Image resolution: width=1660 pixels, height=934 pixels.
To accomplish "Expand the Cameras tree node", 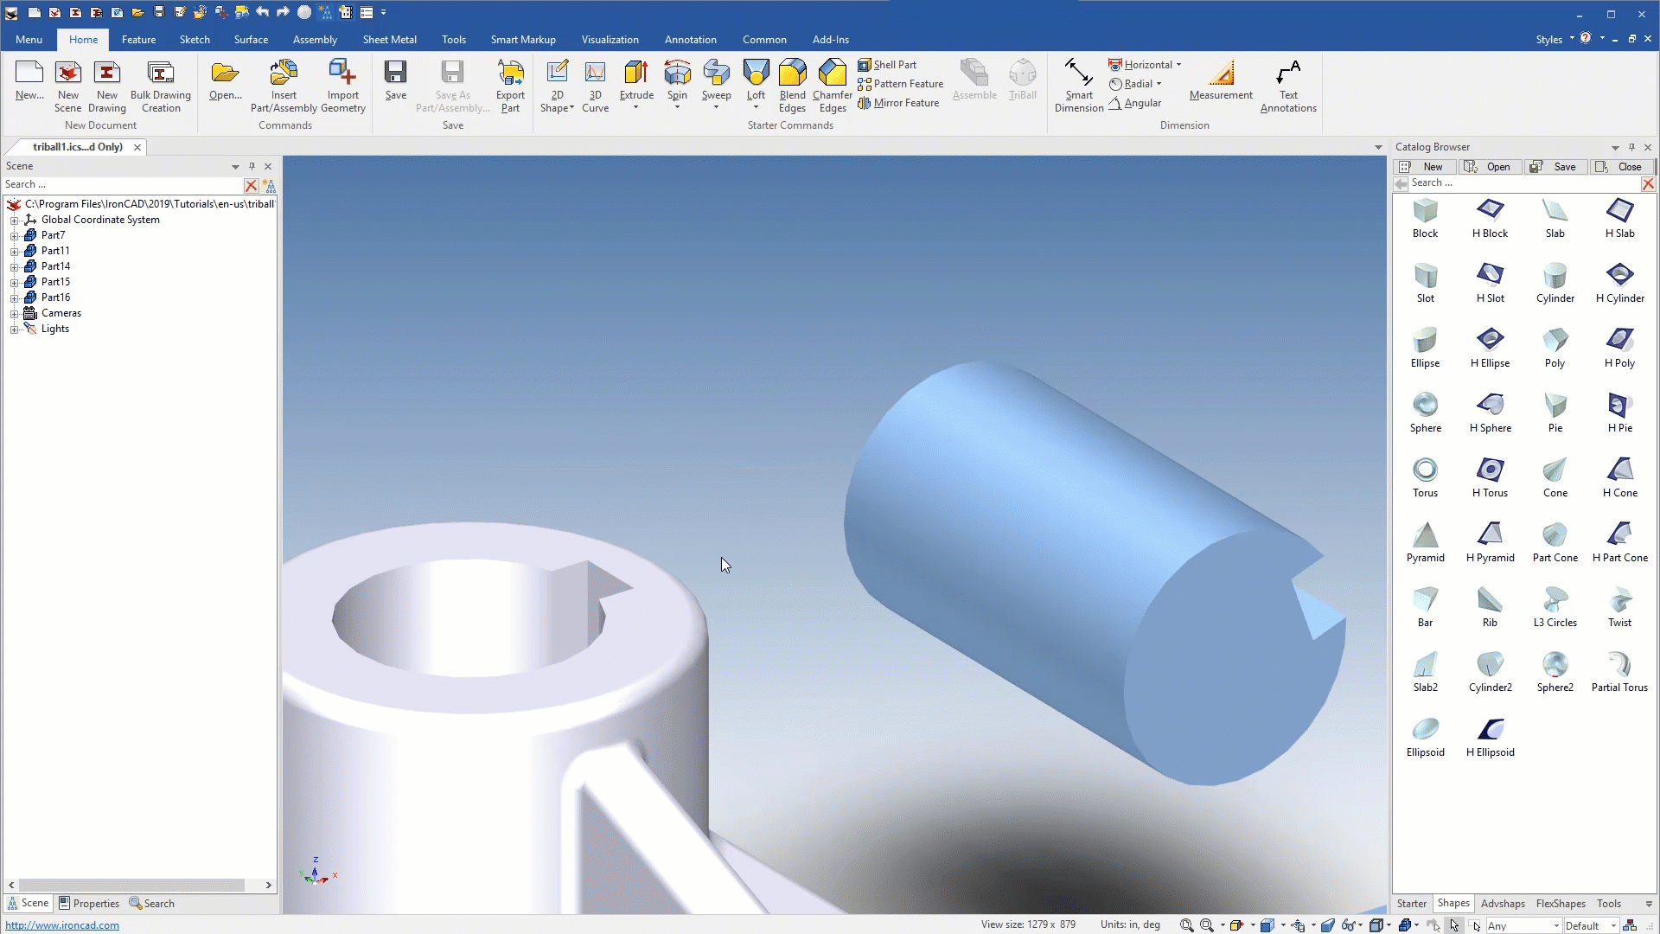I will (x=14, y=314).
